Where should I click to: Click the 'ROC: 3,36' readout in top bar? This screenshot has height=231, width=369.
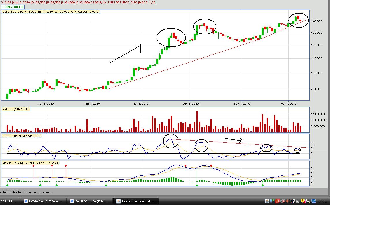pos(130,2)
